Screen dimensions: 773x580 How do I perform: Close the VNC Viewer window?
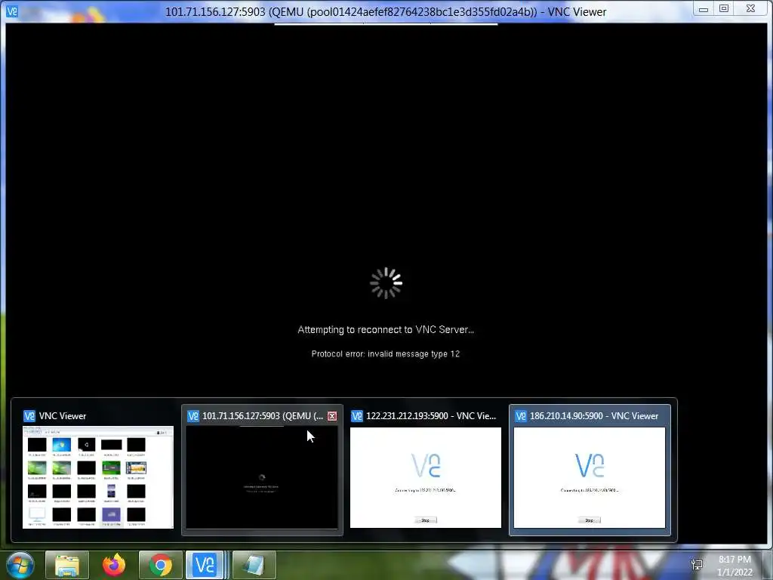(750, 9)
